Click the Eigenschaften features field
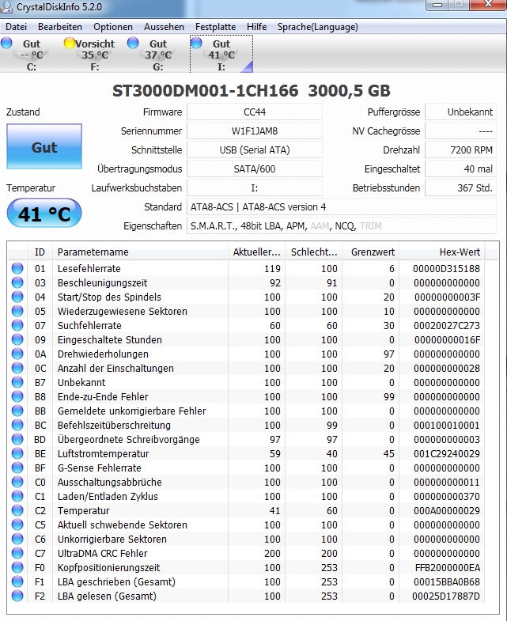Image resolution: width=507 pixels, height=621 pixels. click(342, 226)
